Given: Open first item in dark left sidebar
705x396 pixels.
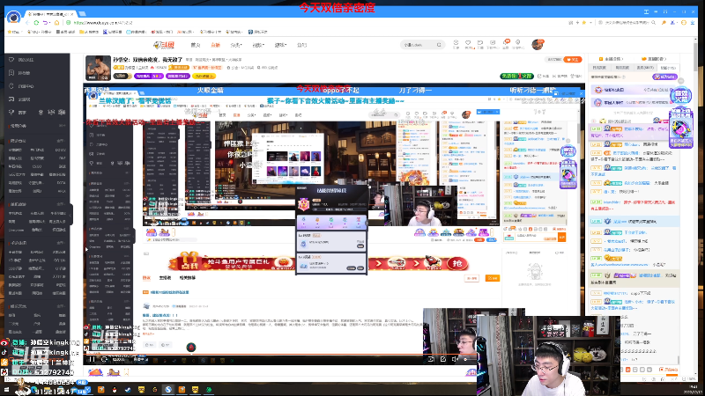Looking at the screenshot, I should tap(37, 60).
